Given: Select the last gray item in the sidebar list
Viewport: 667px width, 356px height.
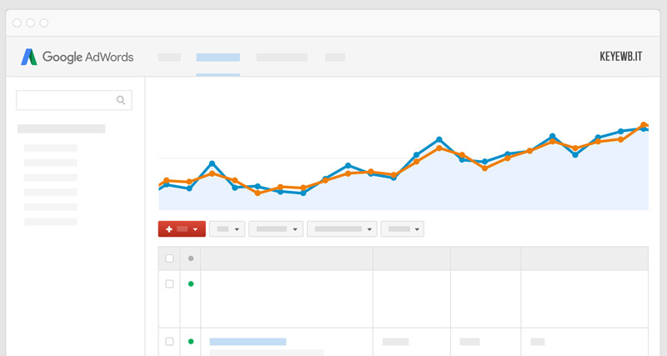Looking at the screenshot, I should pyautogui.click(x=51, y=222).
